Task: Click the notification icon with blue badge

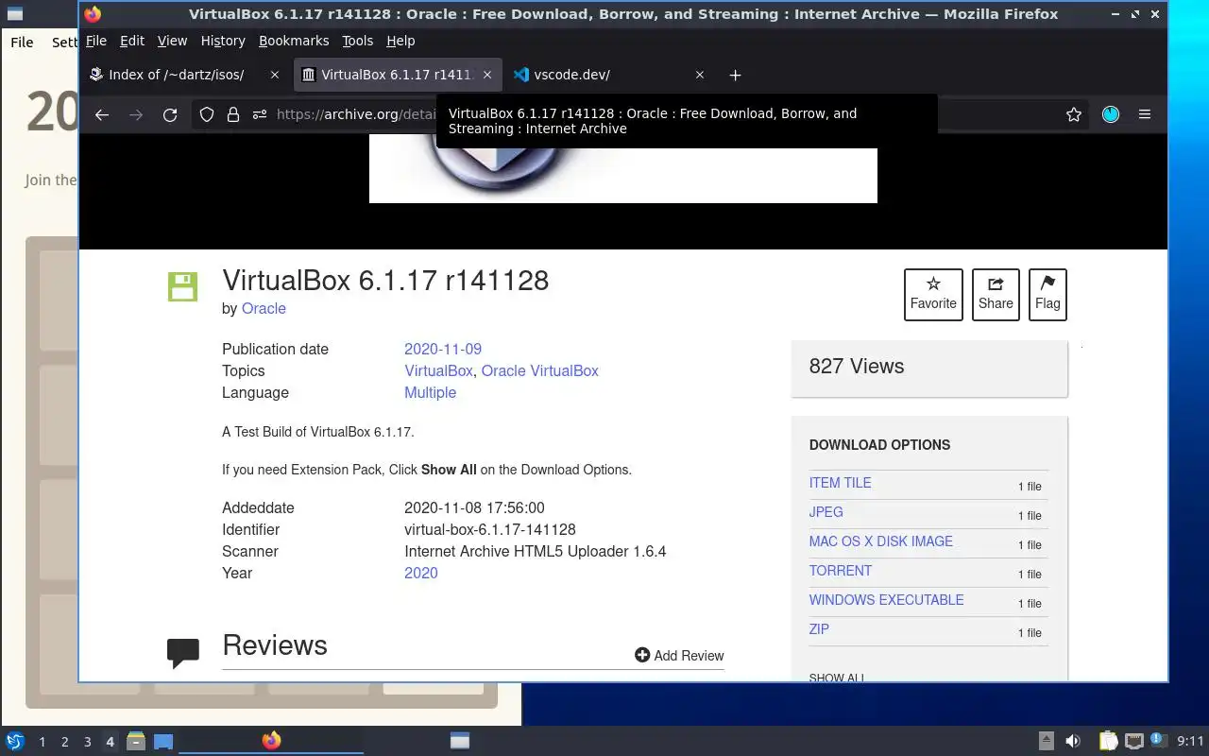Action: pos(1159,741)
